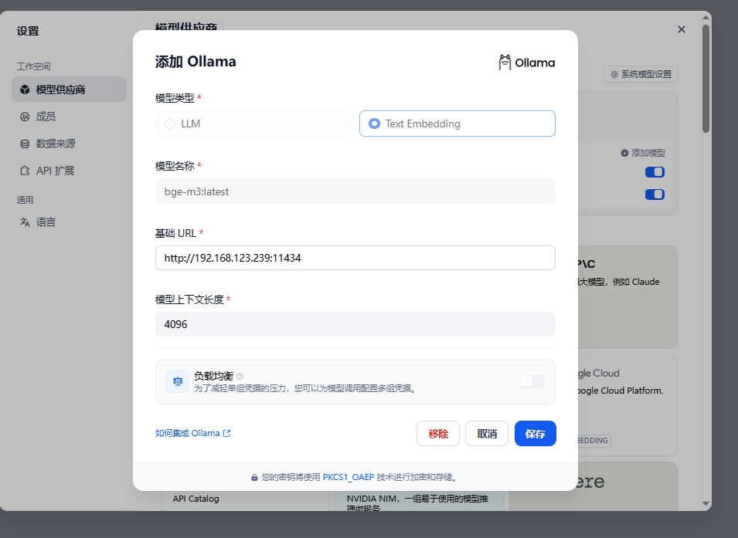The image size is (738, 538).
Task: Click the scrollbar down arrow
Action: [706, 504]
